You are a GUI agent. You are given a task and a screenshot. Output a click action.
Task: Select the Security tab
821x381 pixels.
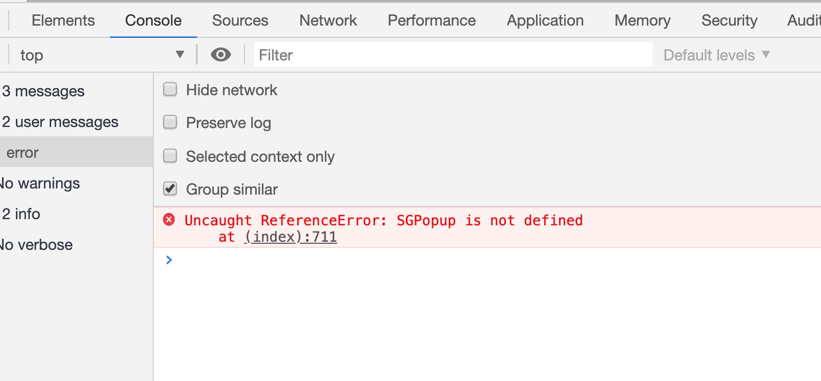pyautogui.click(x=729, y=20)
